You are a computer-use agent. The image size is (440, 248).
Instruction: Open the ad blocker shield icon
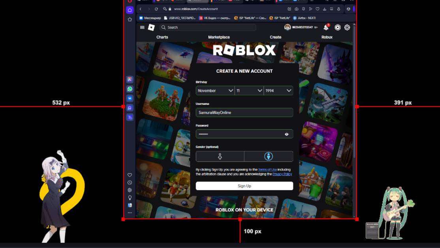pos(303,9)
